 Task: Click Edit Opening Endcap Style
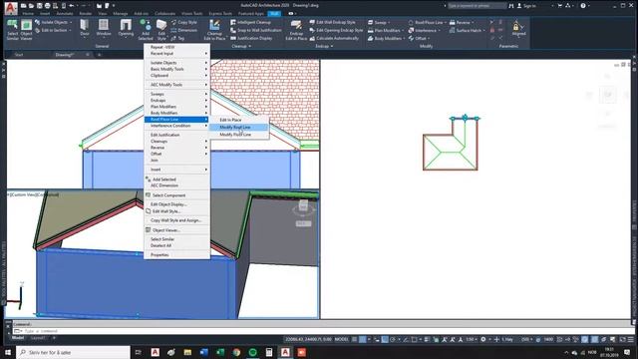click(336, 30)
